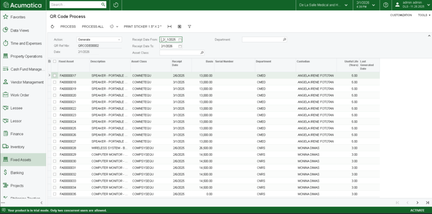Image resolution: width=432 pixels, height=214 pixels.
Task: Open the recent history clock icon
Action: point(116,5)
